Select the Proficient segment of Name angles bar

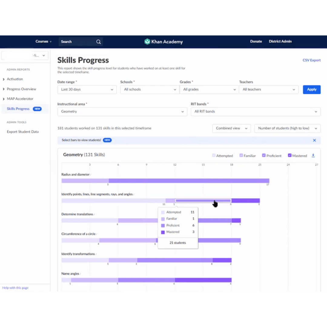[147, 280]
